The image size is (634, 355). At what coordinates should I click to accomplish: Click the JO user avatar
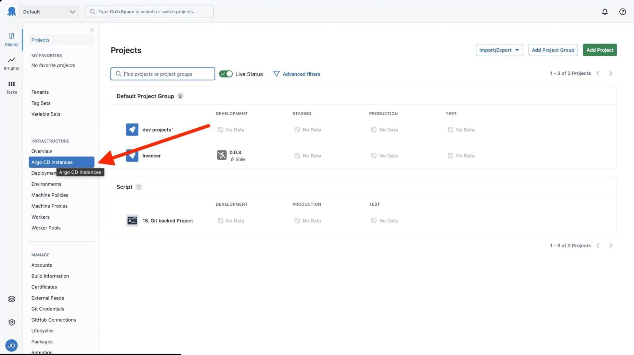[11, 345]
